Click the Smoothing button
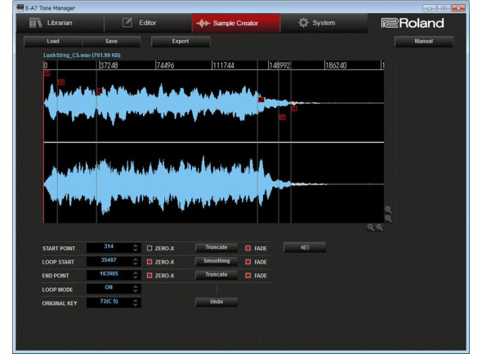Screen dimensions: 482x354 coord(216,261)
